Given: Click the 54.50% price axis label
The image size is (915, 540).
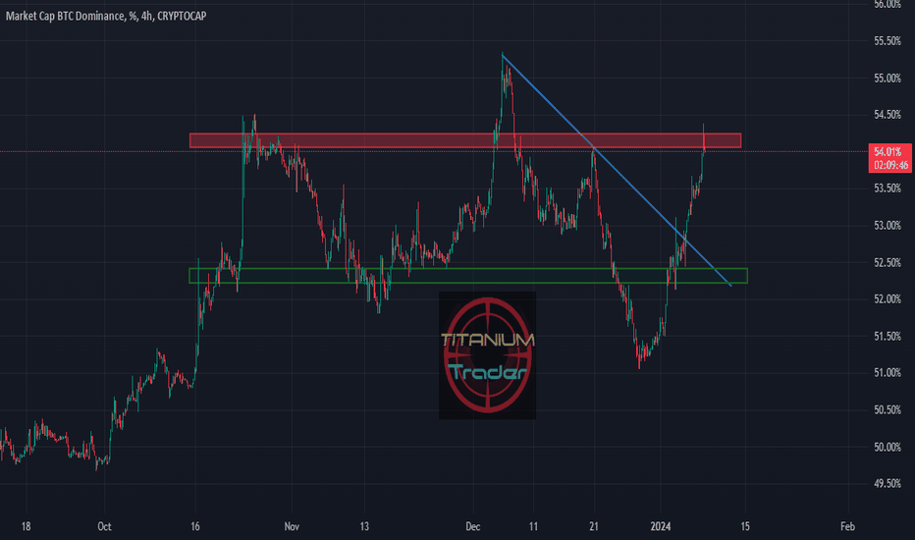Looking at the screenshot, I should (x=887, y=115).
